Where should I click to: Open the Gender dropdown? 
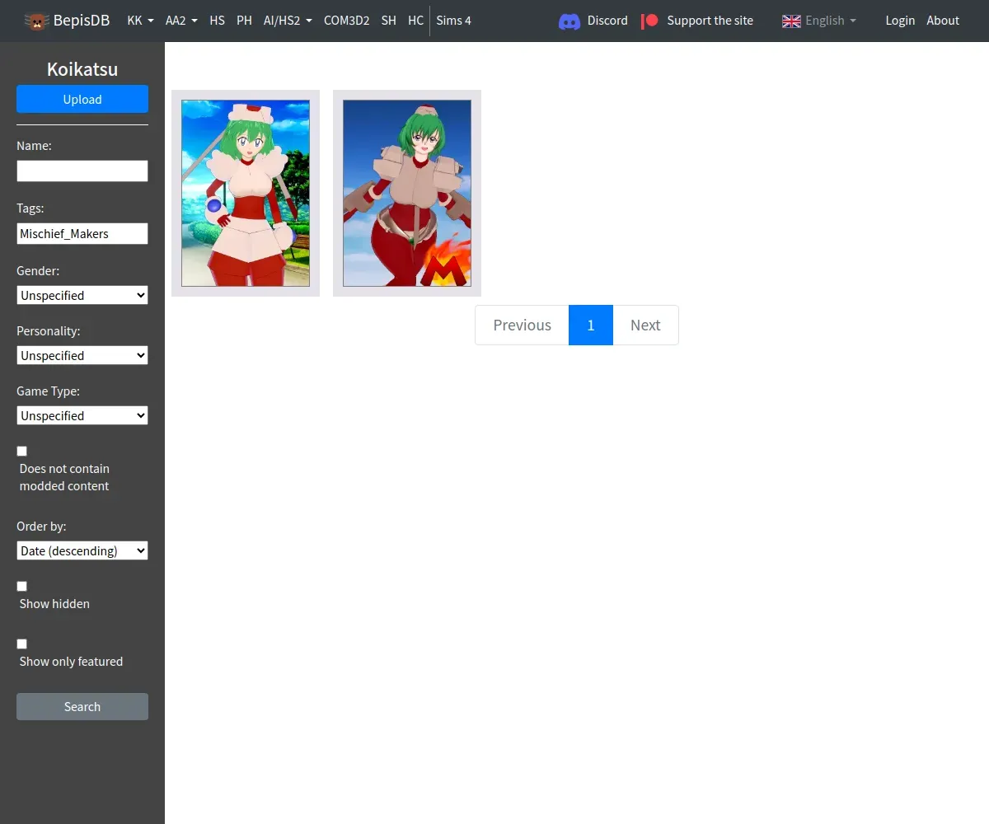82,295
